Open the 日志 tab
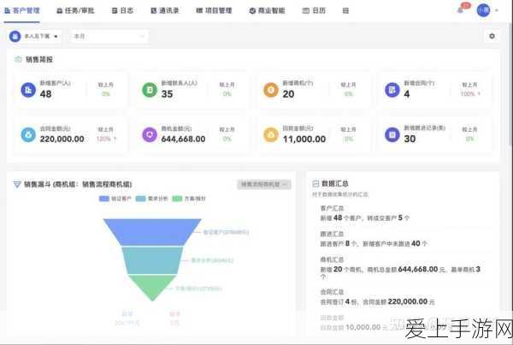Viewport: 513px width, 345px height. click(122, 10)
